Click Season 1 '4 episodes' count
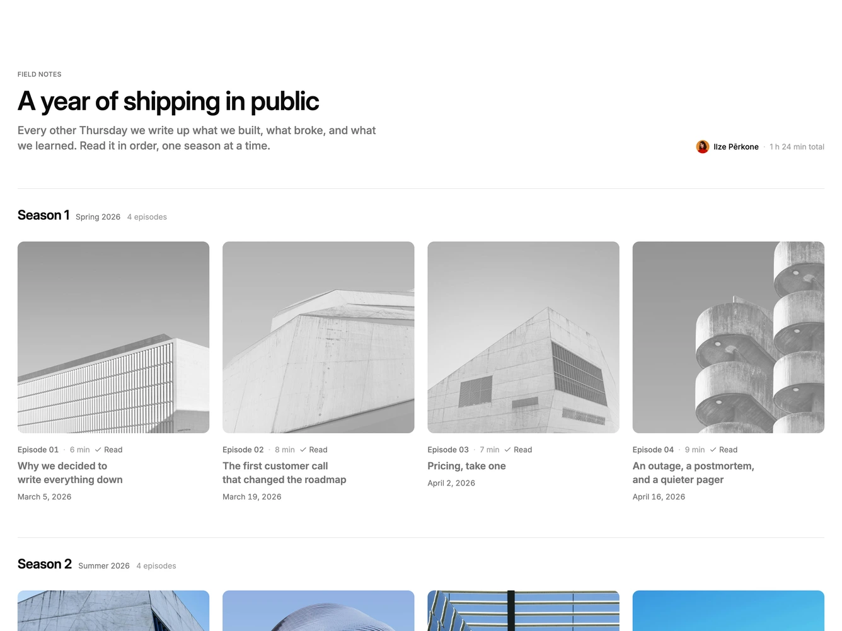Viewport: 842px width, 631px height. tap(147, 217)
